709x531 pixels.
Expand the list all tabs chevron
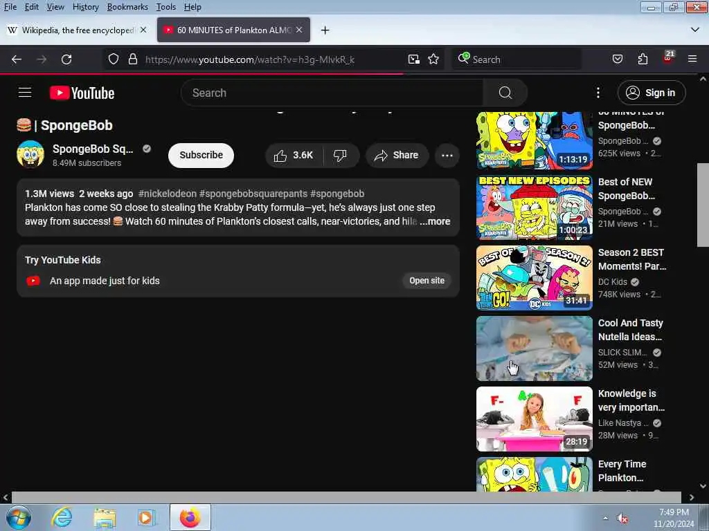pos(695,30)
